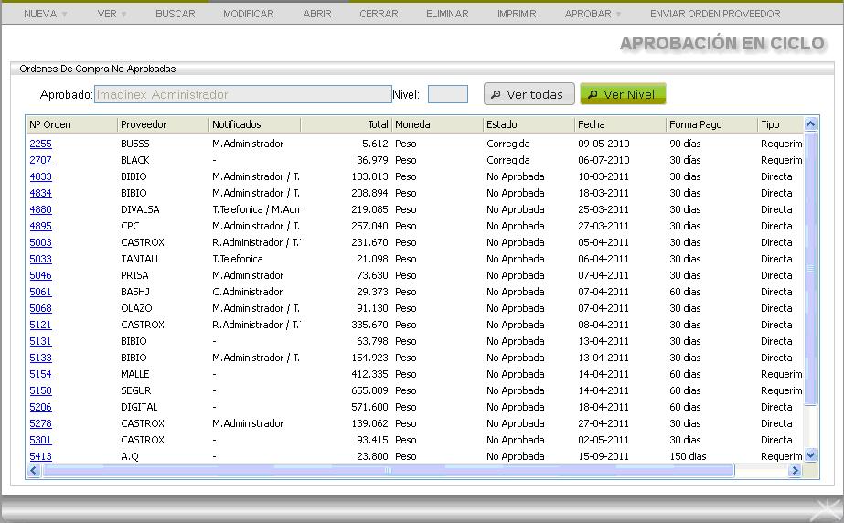The height and width of the screenshot is (523, 844).
Task: Click the total 412.335 cell
Action: (369, 374)
